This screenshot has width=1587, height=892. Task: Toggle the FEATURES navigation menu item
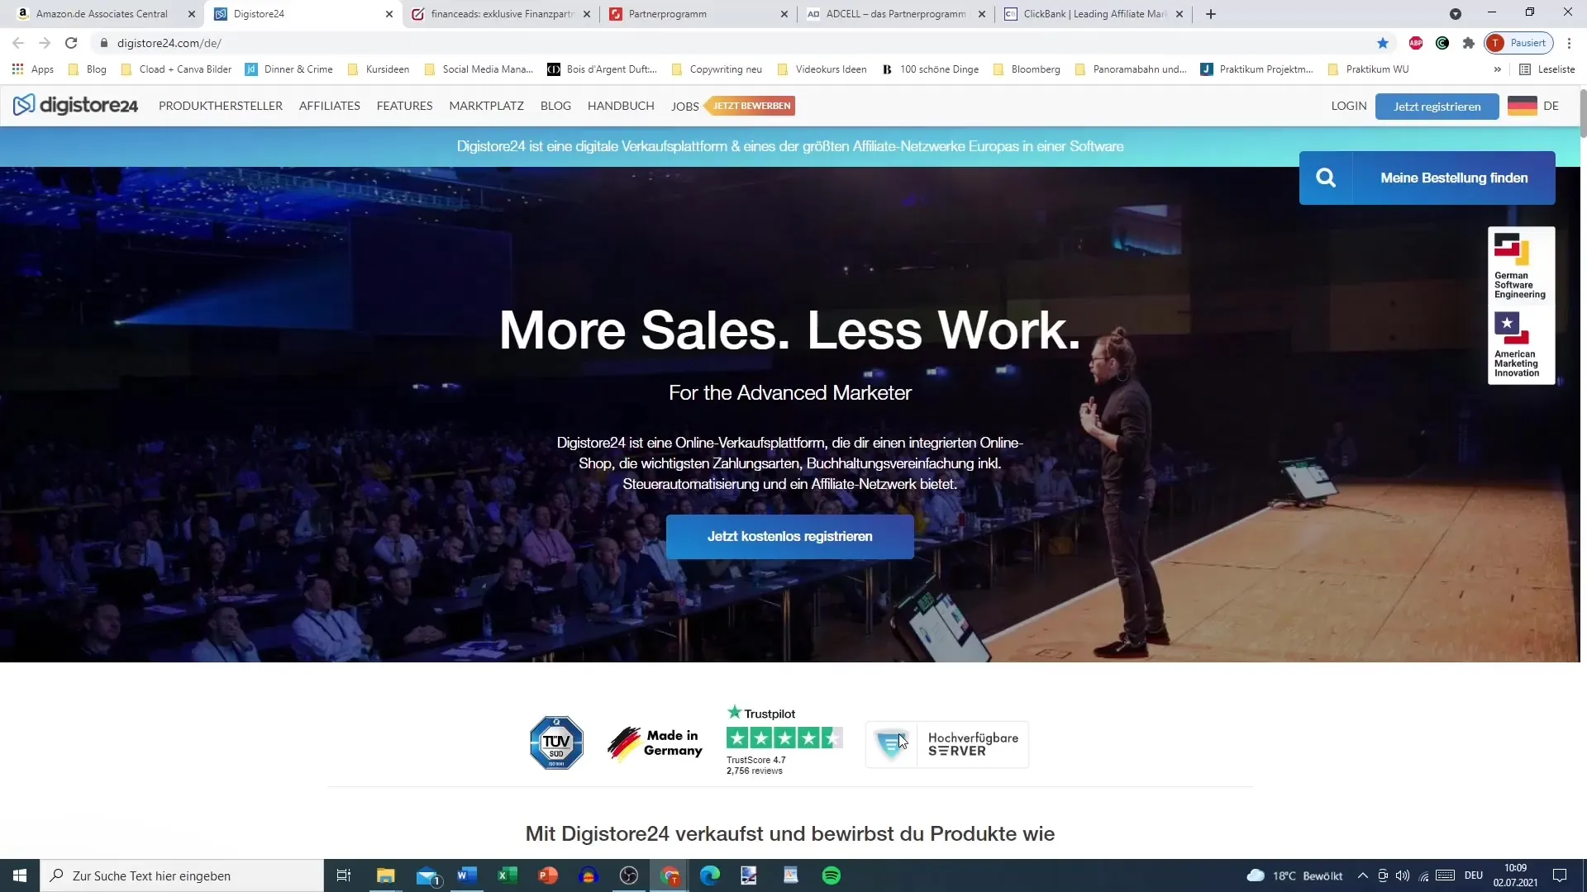click(404, 106)
